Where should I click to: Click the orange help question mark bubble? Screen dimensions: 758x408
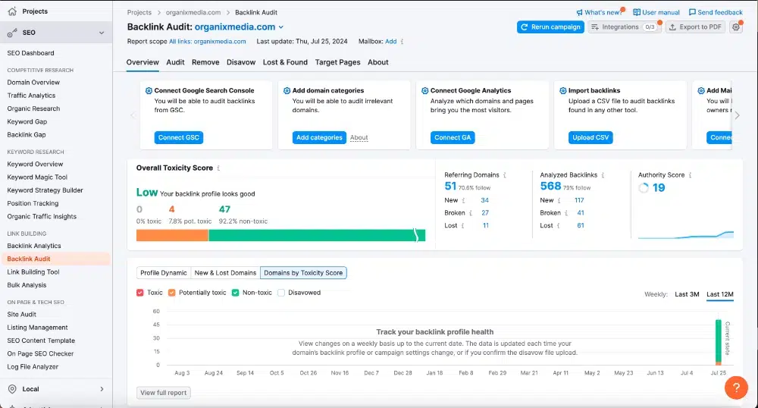pyautogui.click(x=736, y=388)
